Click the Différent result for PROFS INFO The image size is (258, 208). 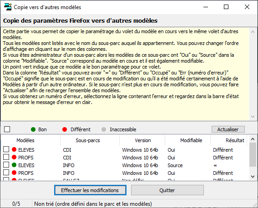[223, 173]
